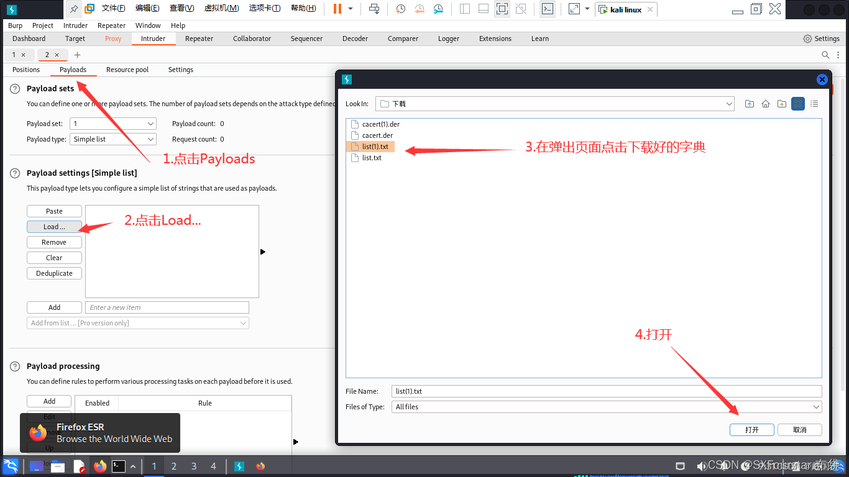Screen dimensions: 849x477
Task: Click 打开 to open selected file
Action: pyautogui.click(x=752, y=430)
